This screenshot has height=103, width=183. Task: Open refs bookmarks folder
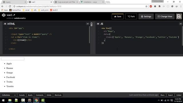(34, 10)
